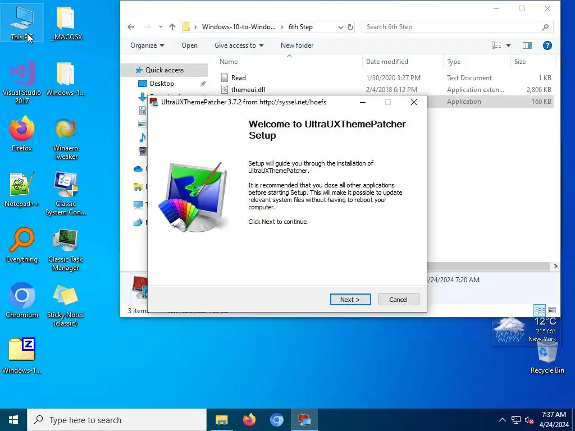
Task: Click the taskbar search box
Action: tap(117, 420)
